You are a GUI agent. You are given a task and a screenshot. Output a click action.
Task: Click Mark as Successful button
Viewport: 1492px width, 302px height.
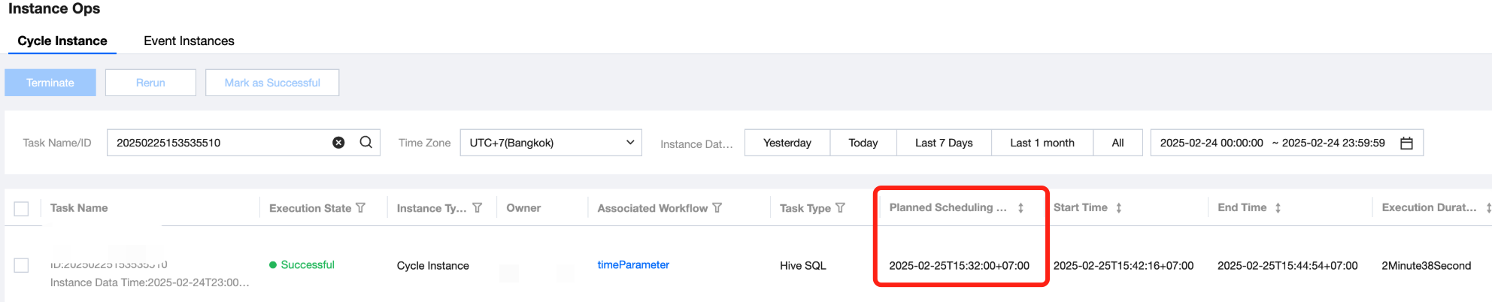click(272, 83)
